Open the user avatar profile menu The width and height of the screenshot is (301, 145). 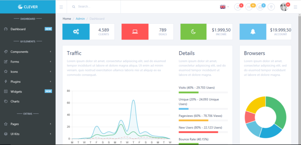point(284,7)
